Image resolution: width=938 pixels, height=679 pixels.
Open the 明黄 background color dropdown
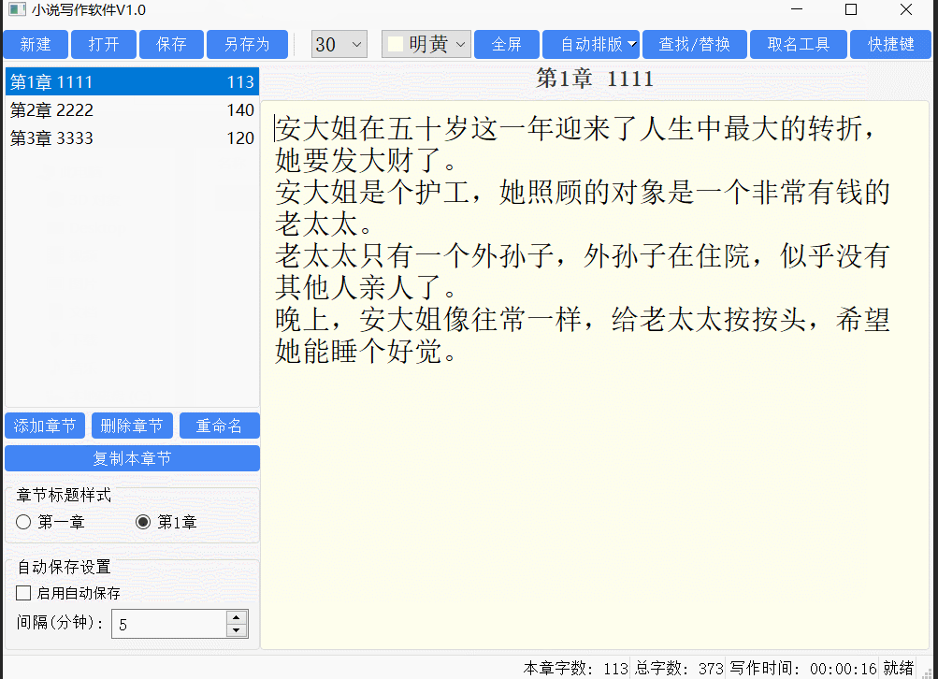[x=460, y=44]
